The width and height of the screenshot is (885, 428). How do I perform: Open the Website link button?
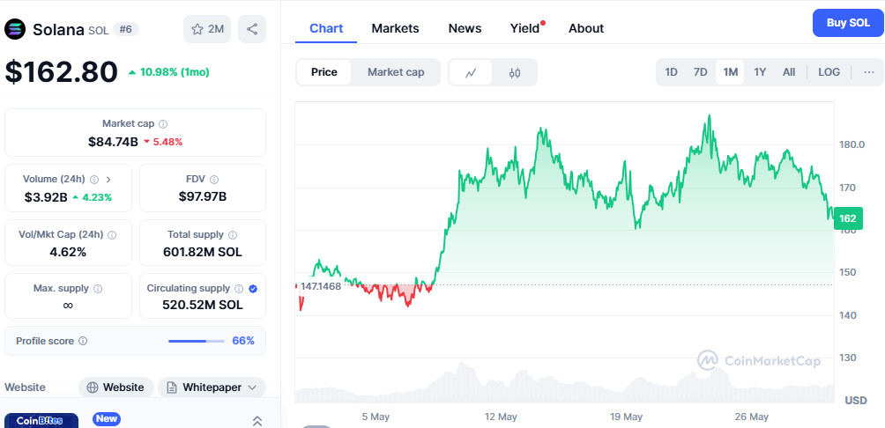pyautogui.click(x=115, y=387)
